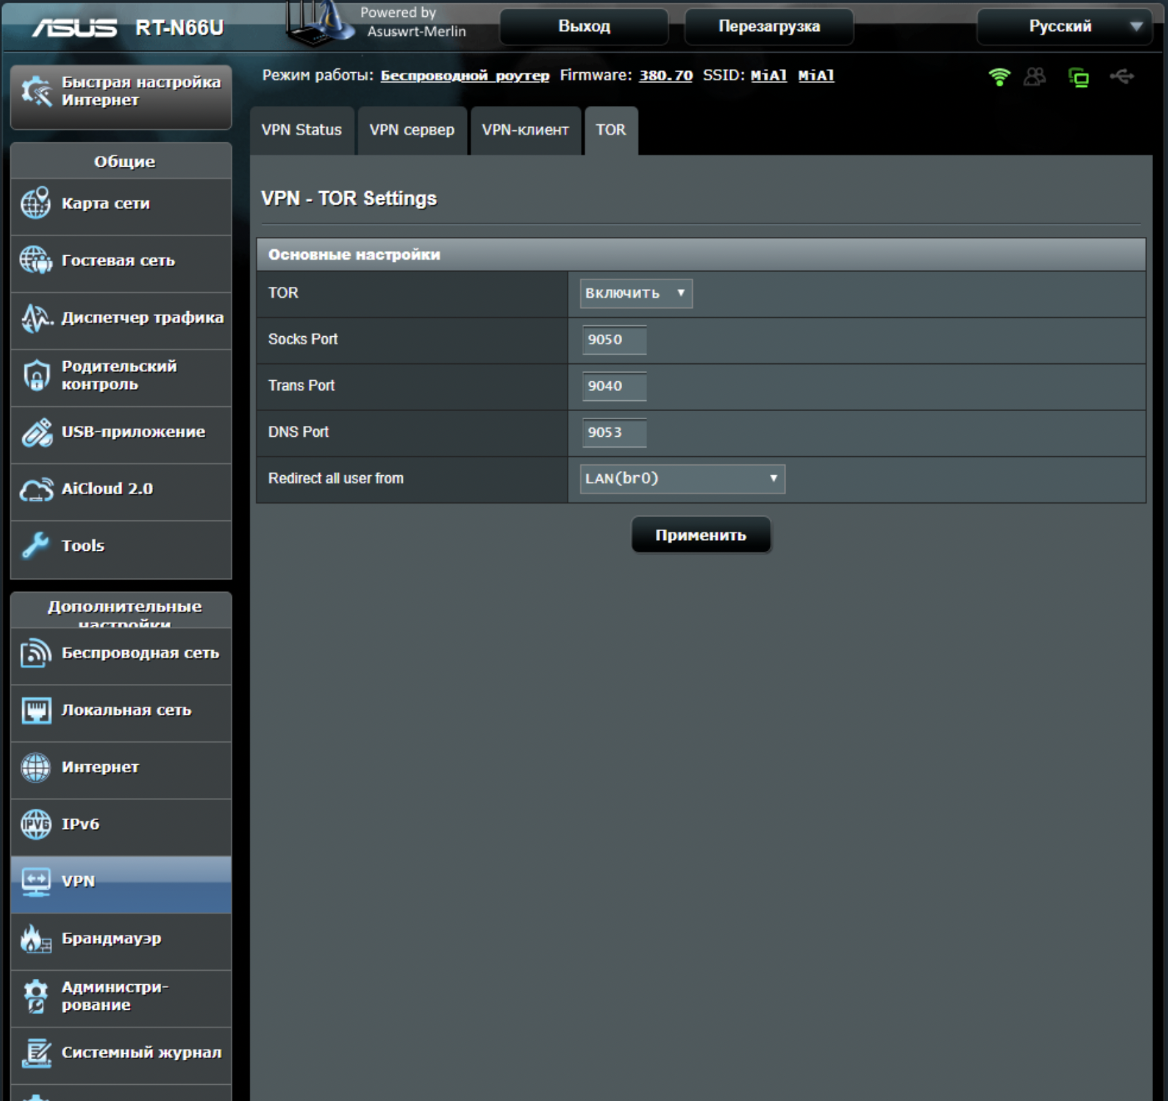This screenshot has width=1168, height=1101.
Task: Select the TOR tab
Action: click(611, 130)
